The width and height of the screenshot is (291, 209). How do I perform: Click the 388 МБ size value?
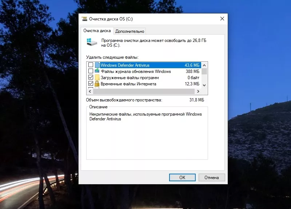[192, 71]
